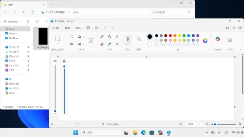Click the brush size vertical slider
Image resolution: width=244 pixels, height=137 pixels.
(55, 89)
